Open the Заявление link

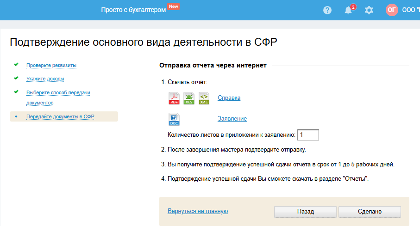coord(232,119)
